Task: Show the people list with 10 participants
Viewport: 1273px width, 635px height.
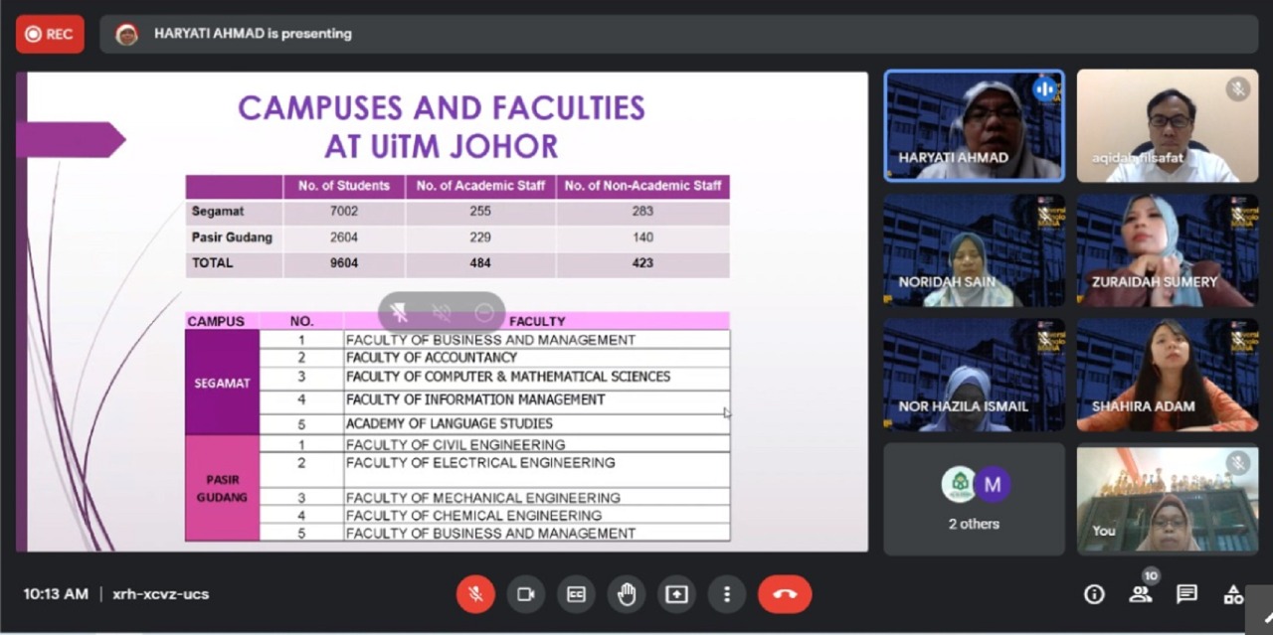Action: (x=1141, y=594)
